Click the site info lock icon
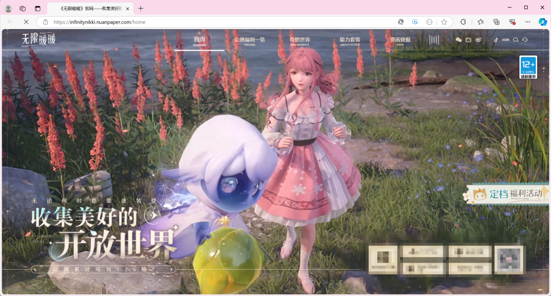Screen dimensions: 551x296 pos(45,22)
